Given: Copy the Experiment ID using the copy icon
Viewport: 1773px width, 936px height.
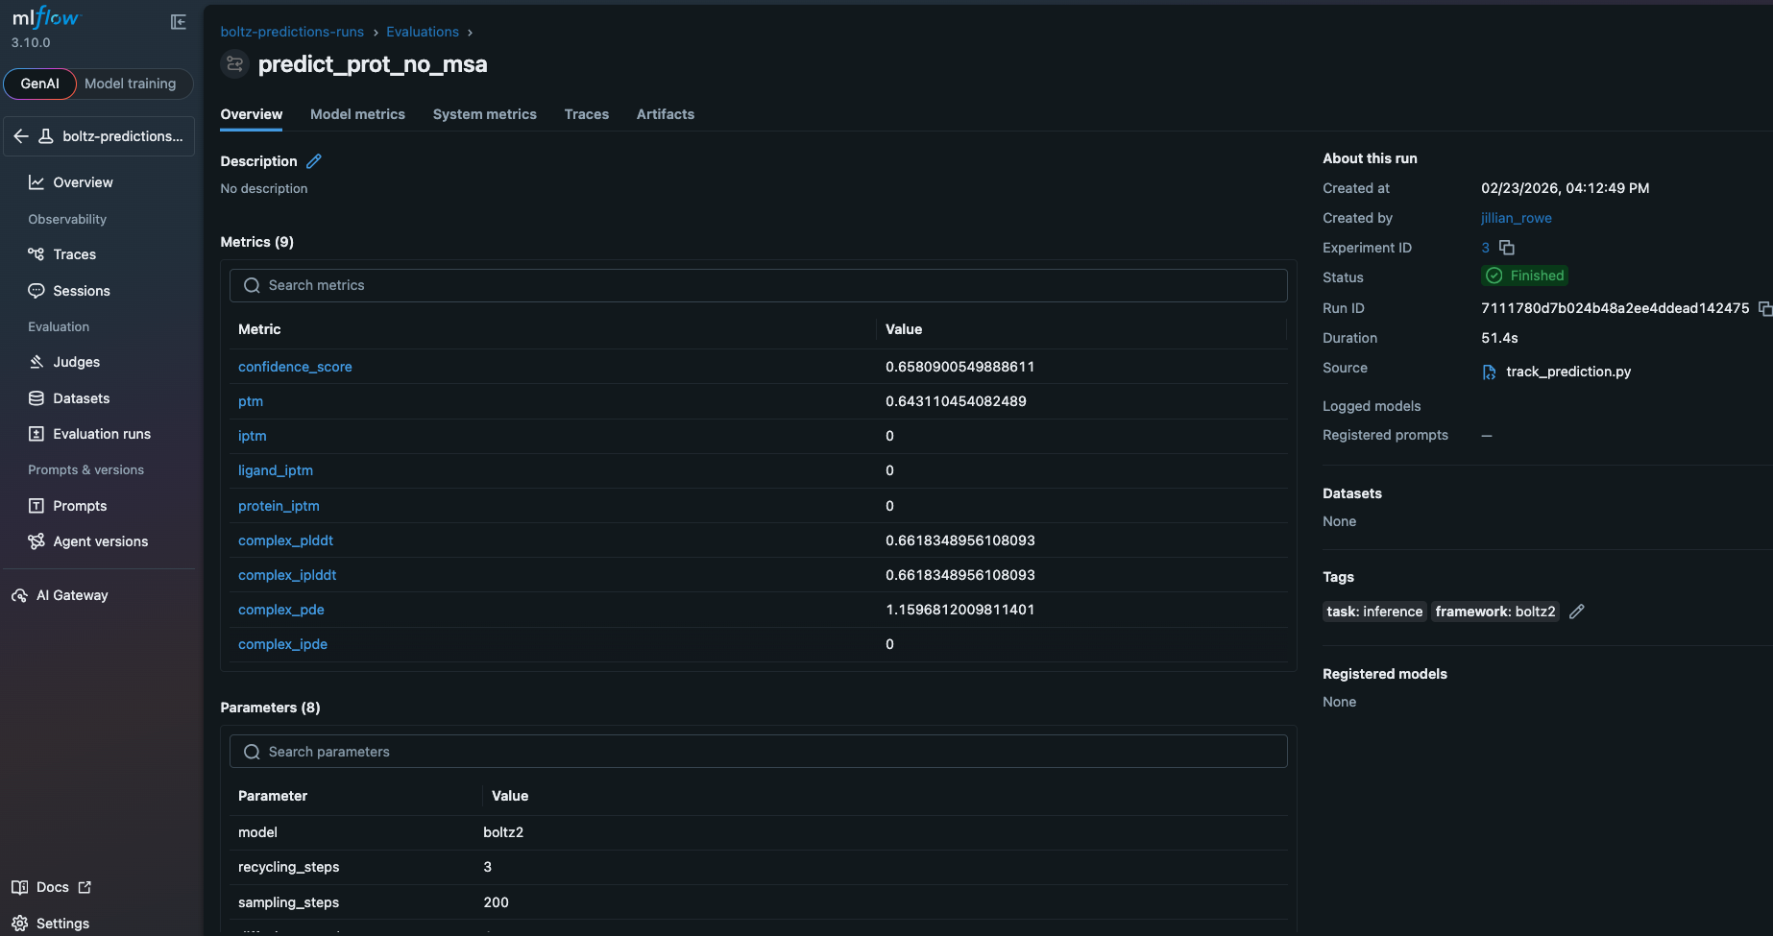Looking at the screenshot, I should pyautogui.click(x=1506, y=248).
